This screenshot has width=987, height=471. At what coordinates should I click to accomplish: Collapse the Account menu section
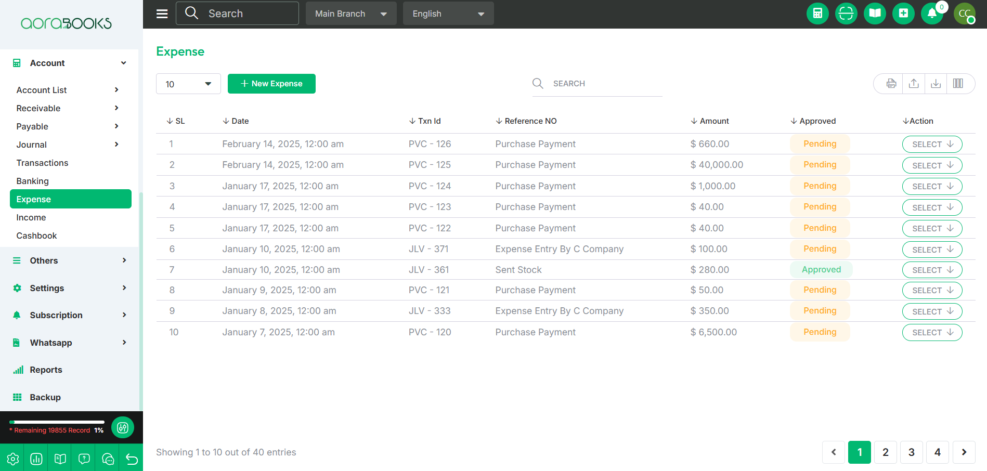(x=70, y=63)
